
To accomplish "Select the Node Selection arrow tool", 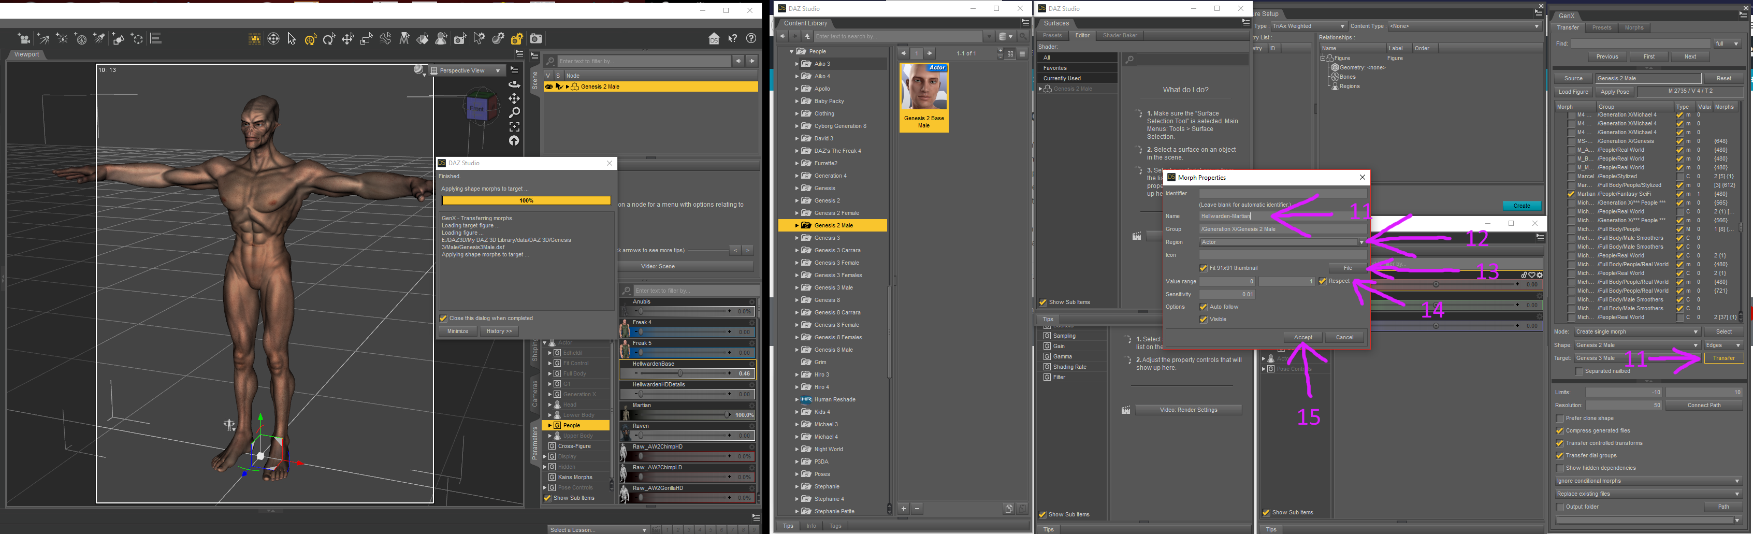I will [x=292, y=39].
